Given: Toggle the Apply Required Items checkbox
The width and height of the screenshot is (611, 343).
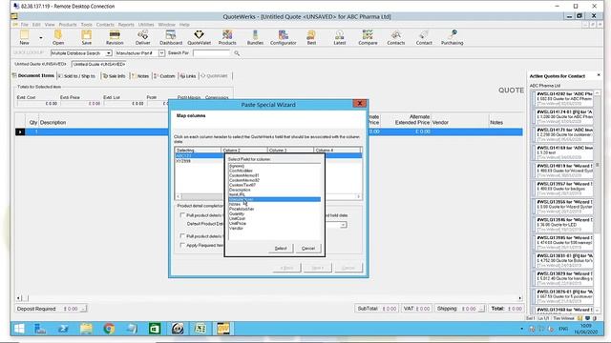Looking at the screenshot, I should point(182,246).
